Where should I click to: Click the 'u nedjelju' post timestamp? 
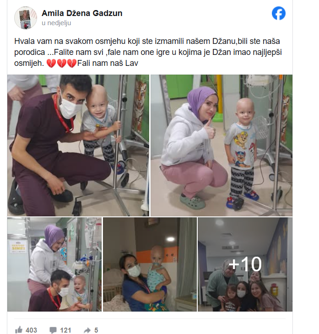56,23
